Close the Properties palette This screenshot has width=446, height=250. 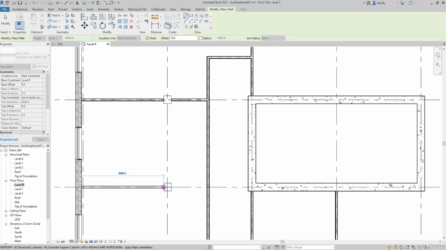coord(48,44)
